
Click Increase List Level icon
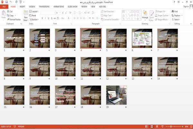[89, 13]
